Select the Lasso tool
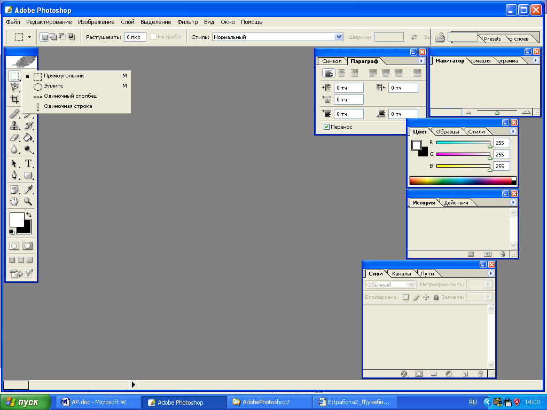547x410 pixels. coord(14,87)
